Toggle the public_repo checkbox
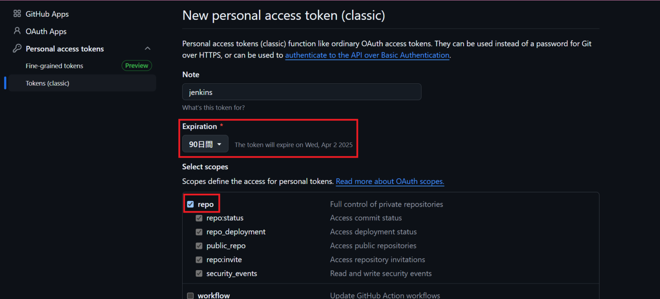Image resolution: width=660 pixels, height=299 pixels. [x=199, y=246]
